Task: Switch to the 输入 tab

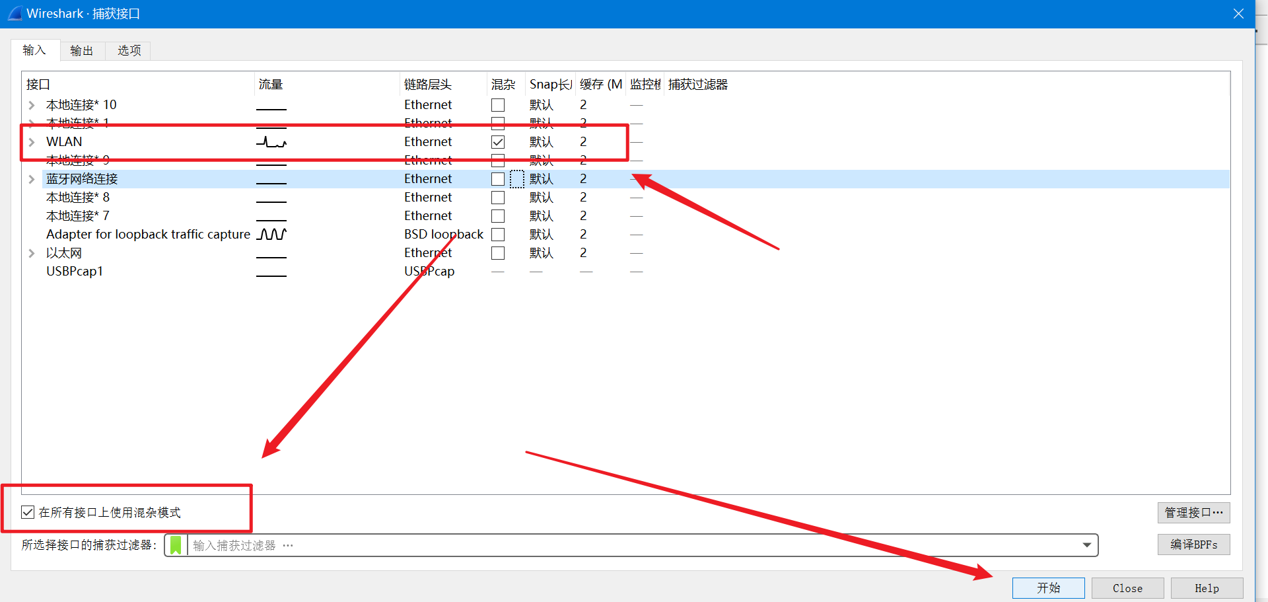Action: (x=35, y=50)
